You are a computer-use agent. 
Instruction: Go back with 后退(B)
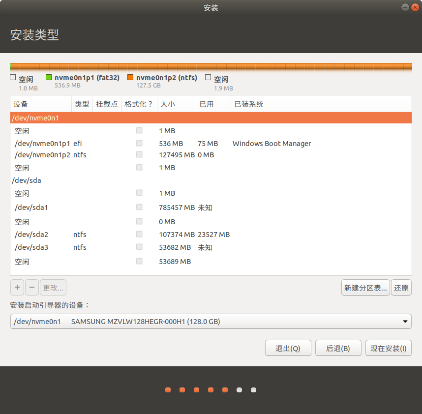point(338,348)
